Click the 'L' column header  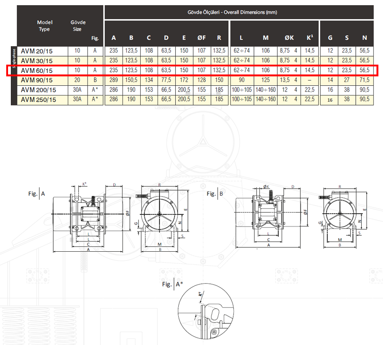tap(241, 38)
